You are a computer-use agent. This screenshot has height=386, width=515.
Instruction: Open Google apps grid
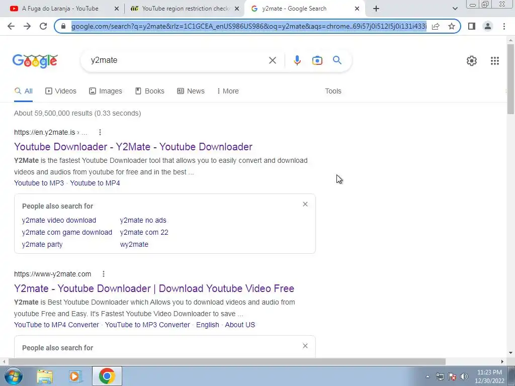[x=495, y=61]
